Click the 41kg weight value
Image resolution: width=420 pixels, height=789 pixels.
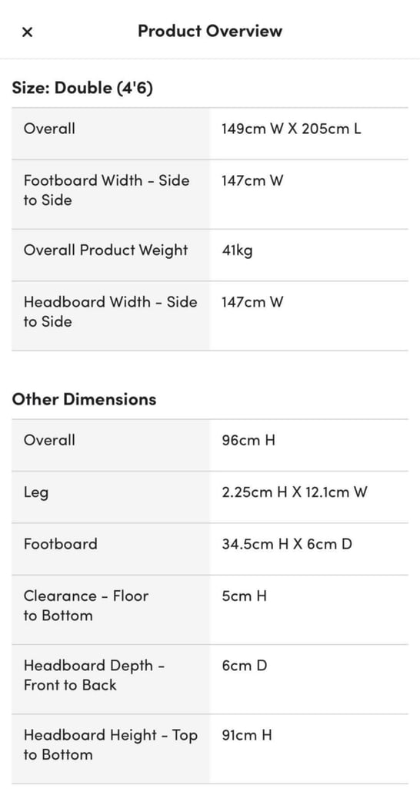coord(237,250)
